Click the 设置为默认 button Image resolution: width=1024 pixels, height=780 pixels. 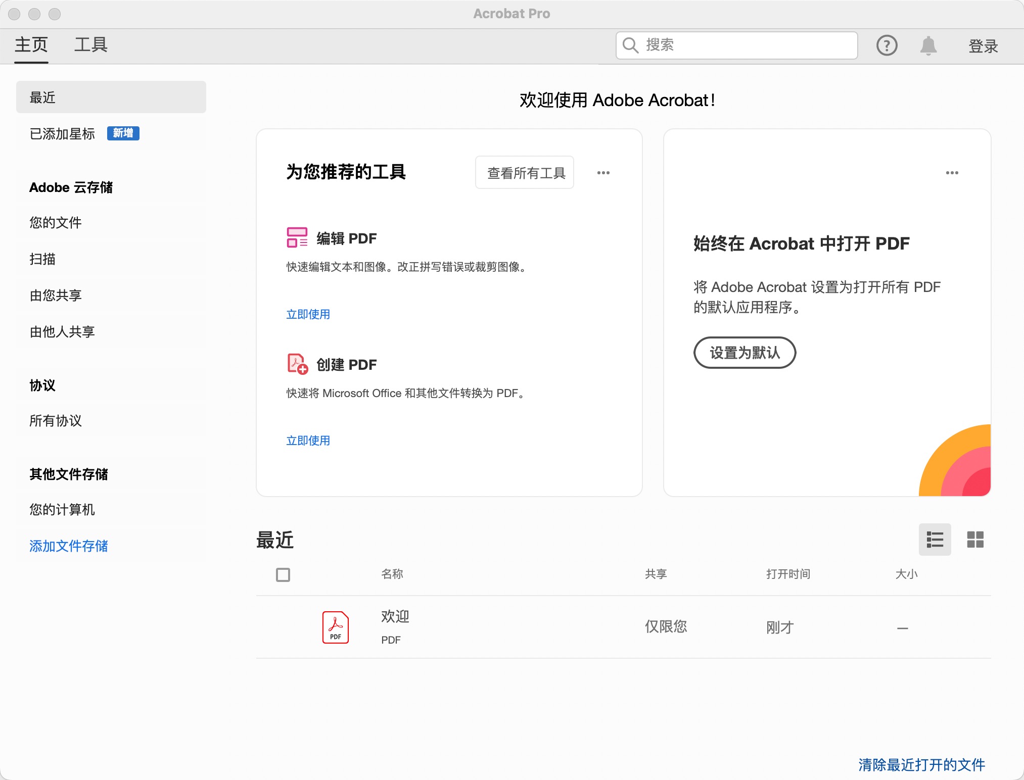pos(744,353)
